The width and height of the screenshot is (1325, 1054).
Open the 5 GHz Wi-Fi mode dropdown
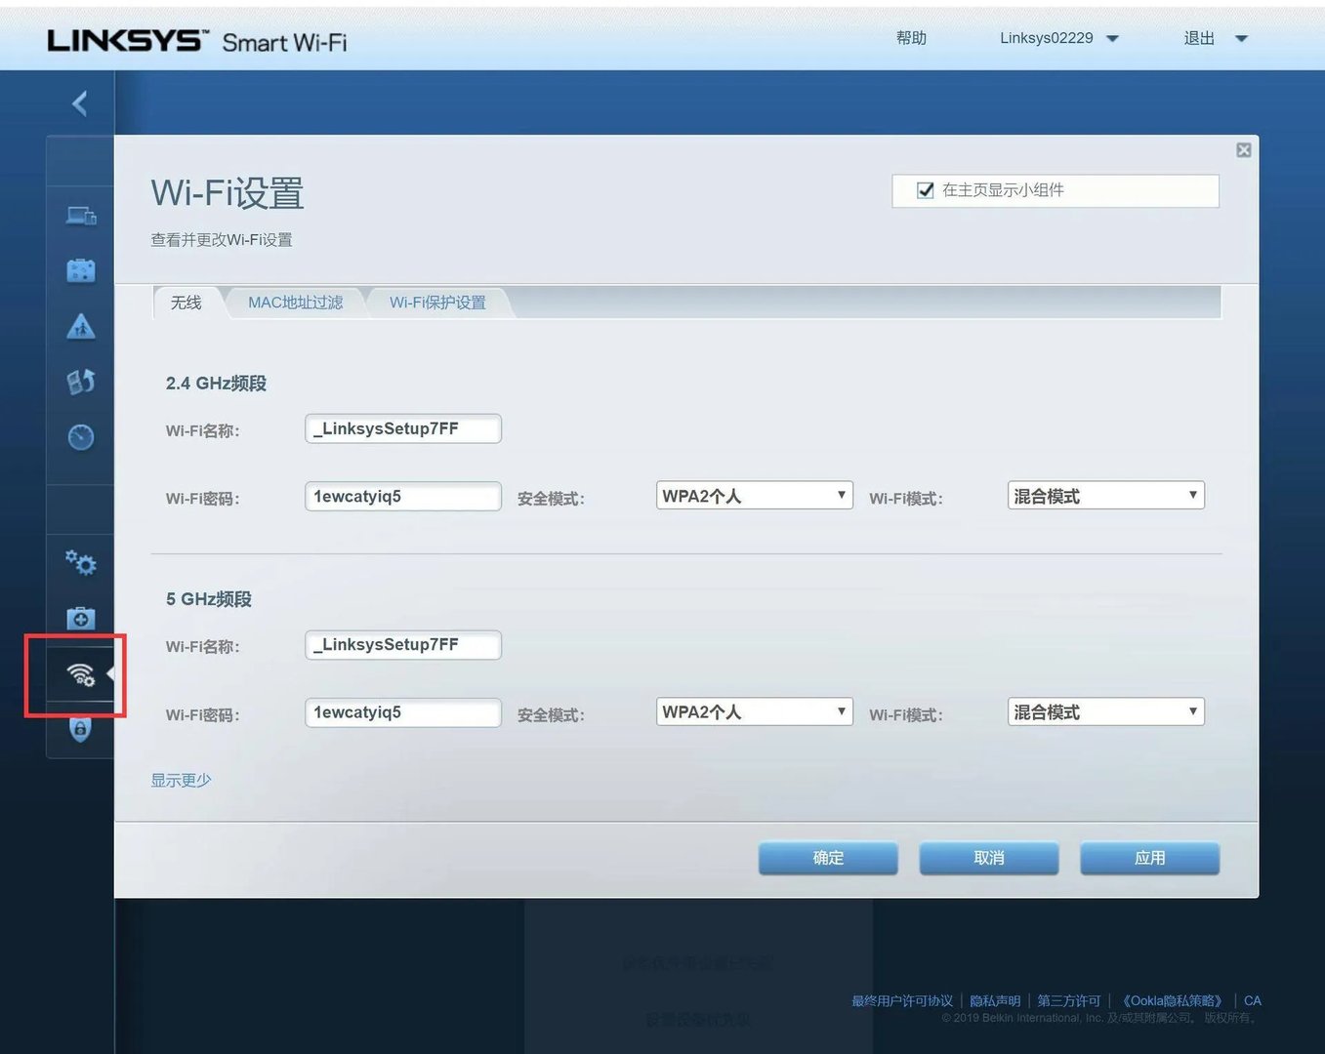pos(1104,711)
